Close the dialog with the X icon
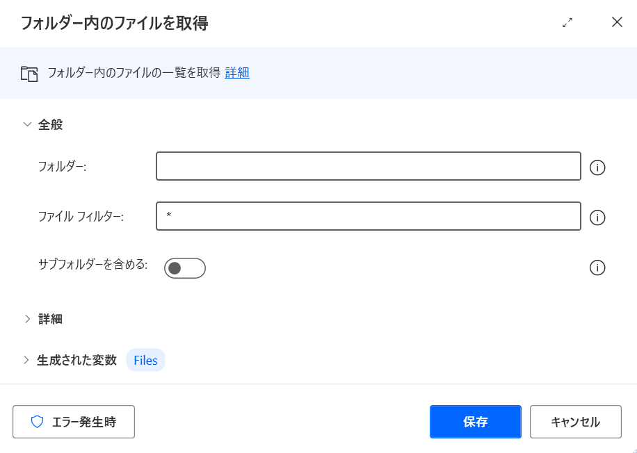Viewport: 637px width, 453px height. [617, 22]
